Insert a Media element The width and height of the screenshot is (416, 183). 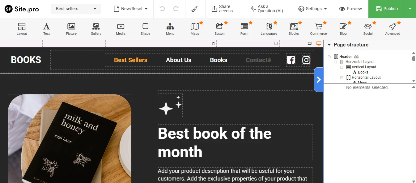pyautogui.click(x=121, y=29)
